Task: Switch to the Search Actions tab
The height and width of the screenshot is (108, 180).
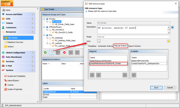Action: click(x=134, y=46)
